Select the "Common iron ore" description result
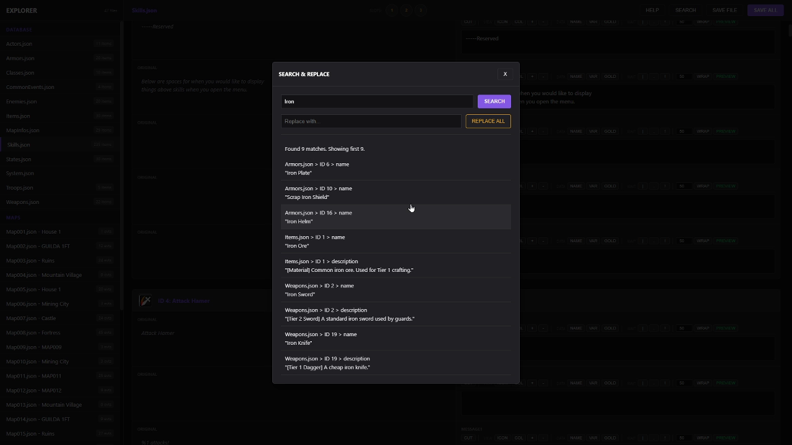The height and width of the screenshot is (445, 792). [x=396, y=266]
